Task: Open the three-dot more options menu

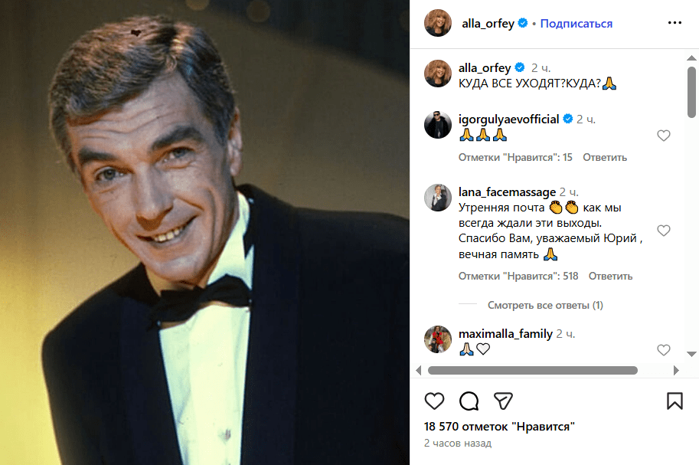Action: pos(675,23)
